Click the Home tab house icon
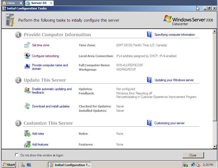 (4, 3)
